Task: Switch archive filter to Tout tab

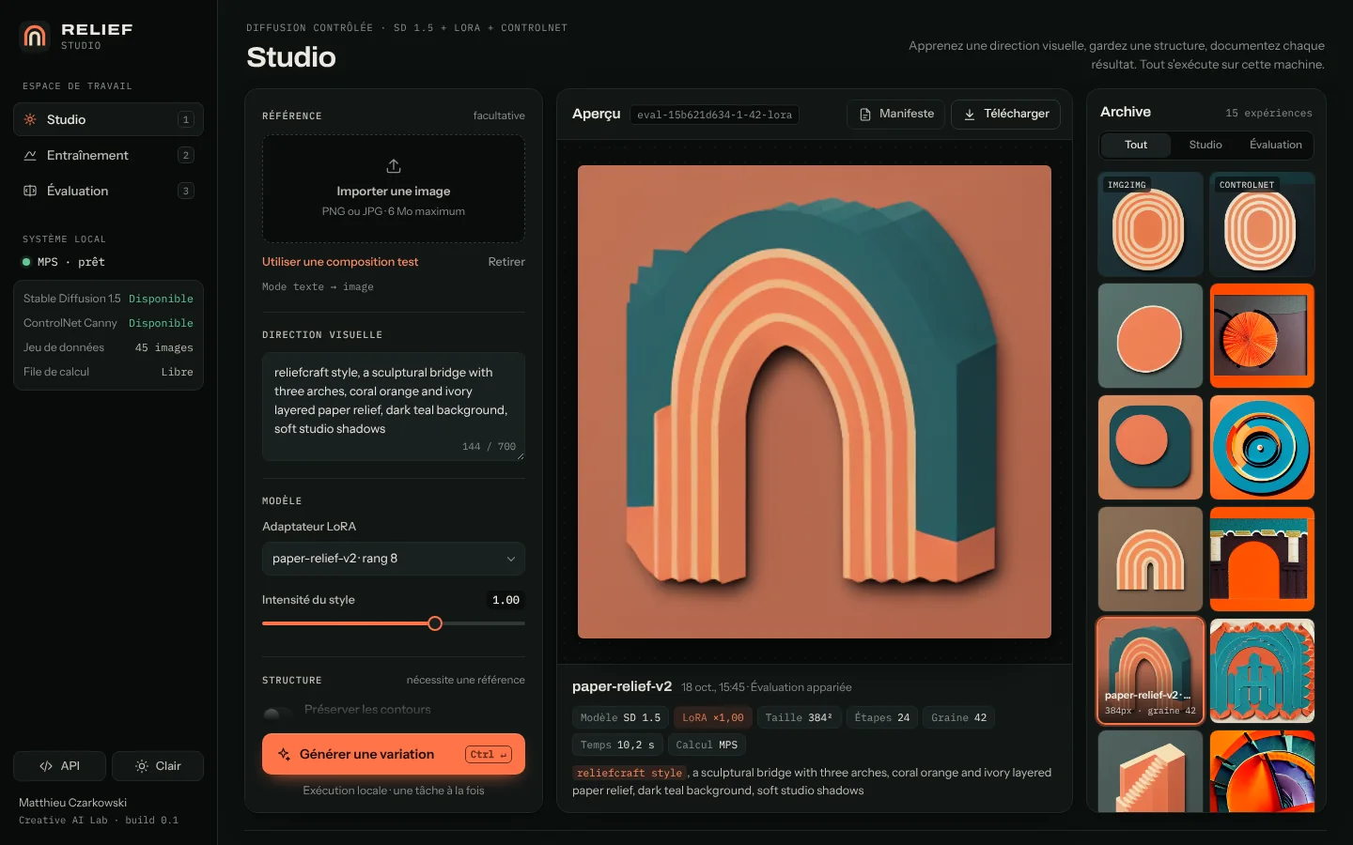Action: (1136, 145)
